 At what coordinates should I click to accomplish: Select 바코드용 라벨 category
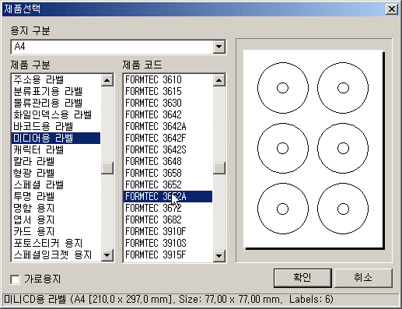tap(56, 126)
